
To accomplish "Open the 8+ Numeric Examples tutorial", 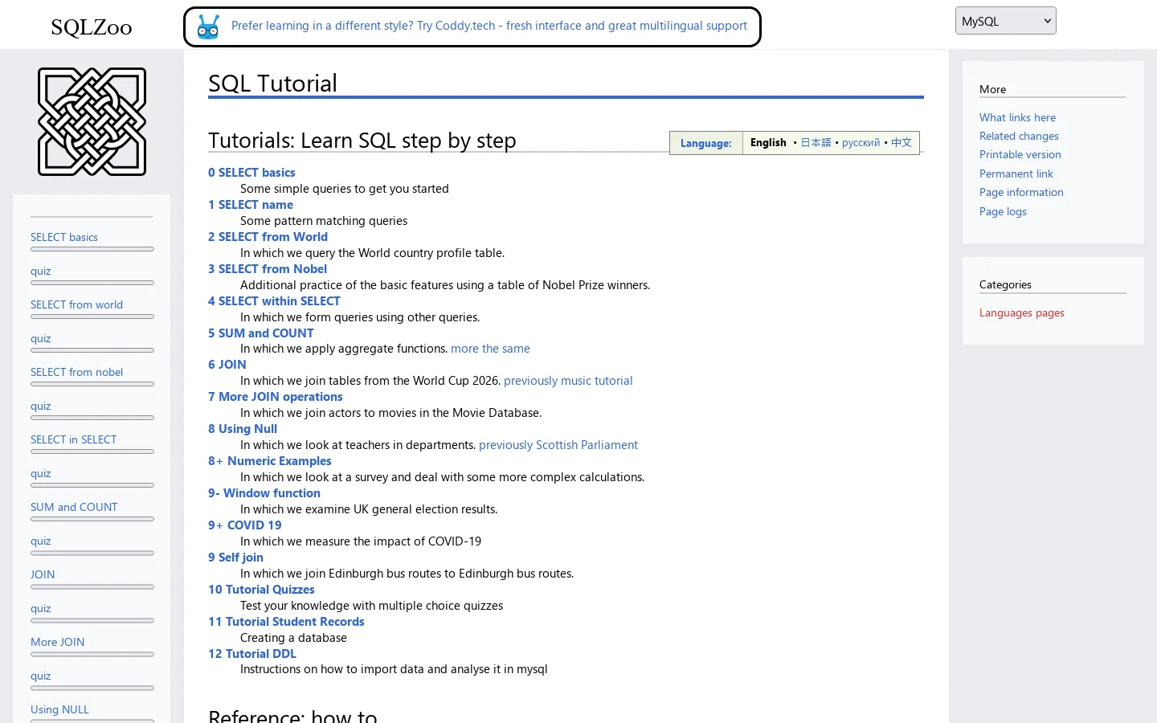I will click(x=270, y=461).
